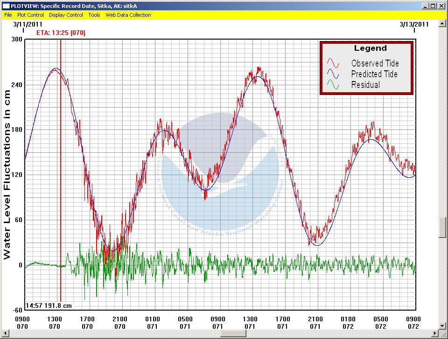Viewport: 448px width, 339px height.
Task: Select the Observed Tide legend label
Action: coord(375,63)
